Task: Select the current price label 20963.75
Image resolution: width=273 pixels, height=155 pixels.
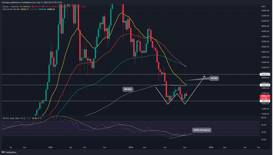Action: tap(264, 96)
